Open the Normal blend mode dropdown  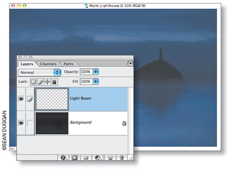pyautogui.click(x=39, y=72)
